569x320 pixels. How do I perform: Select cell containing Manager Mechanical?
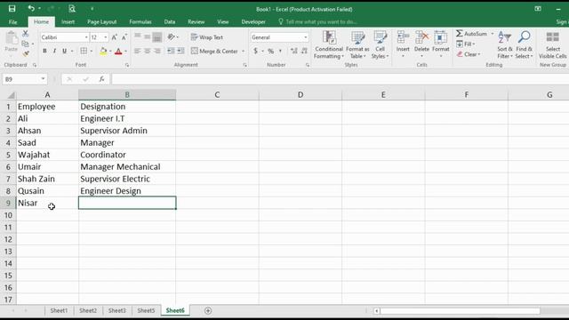click(127, 166)
